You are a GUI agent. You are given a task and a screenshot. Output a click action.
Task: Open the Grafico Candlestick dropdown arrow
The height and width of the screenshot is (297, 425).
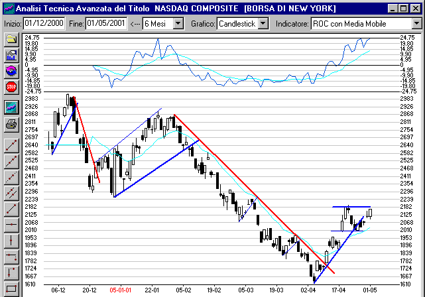coord(263,24)
